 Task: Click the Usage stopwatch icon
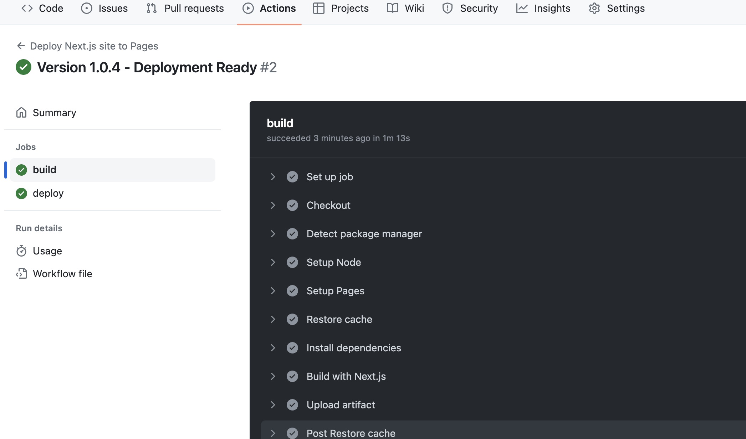click(x=21, y=251)
